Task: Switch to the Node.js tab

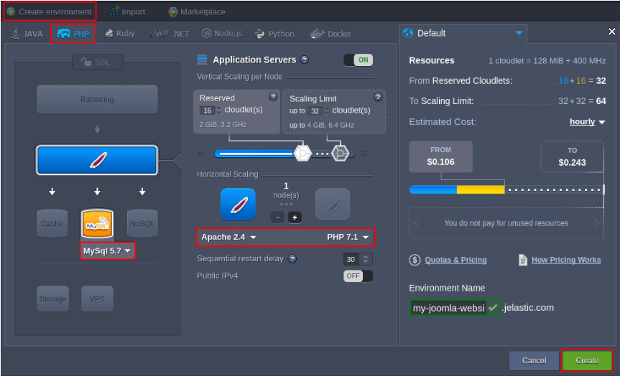Action: (222, 34)
